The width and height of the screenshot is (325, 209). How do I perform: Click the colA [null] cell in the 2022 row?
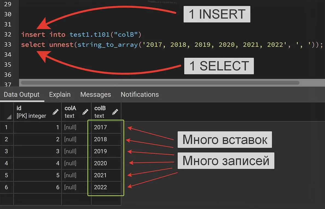point(77,187)
